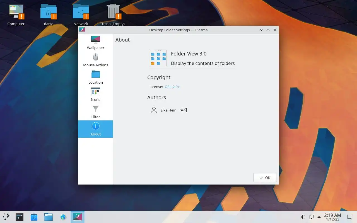Launch Discover software center from taskbar

[34, 217]
